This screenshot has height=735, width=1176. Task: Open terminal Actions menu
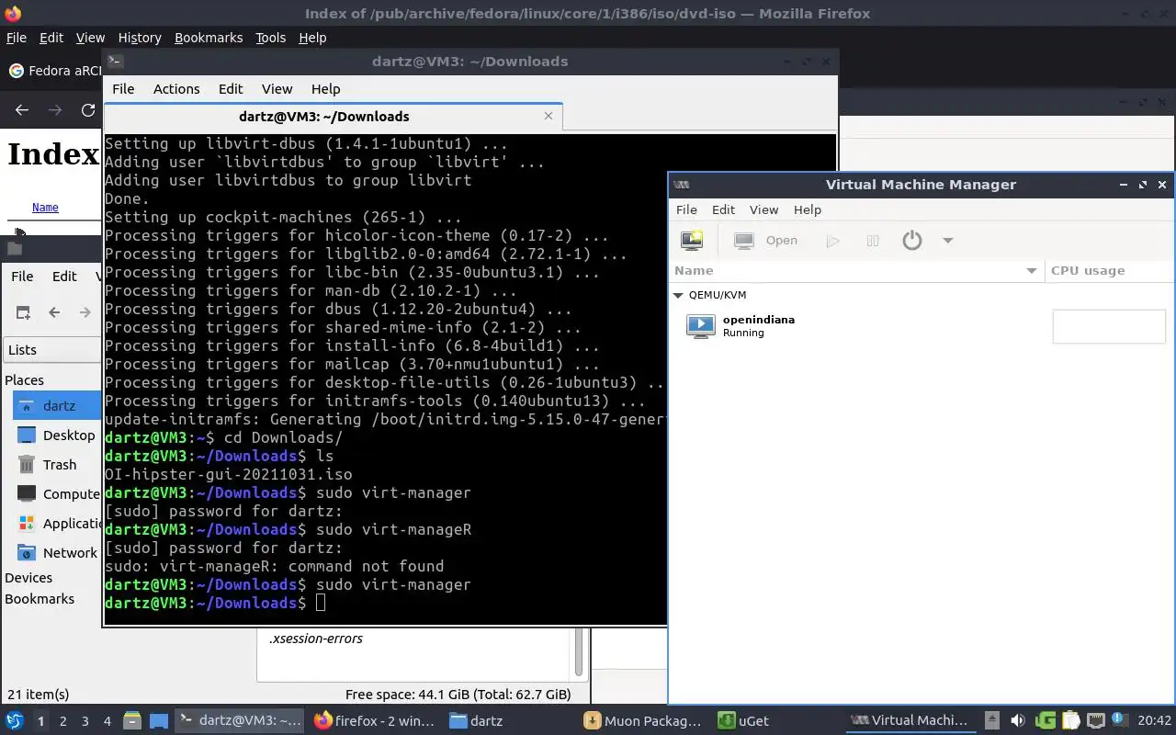(176, 89)
